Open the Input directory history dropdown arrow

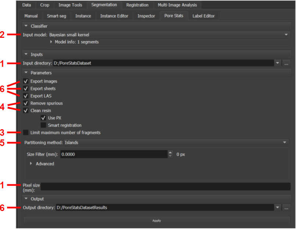click(x=278, y=63)
